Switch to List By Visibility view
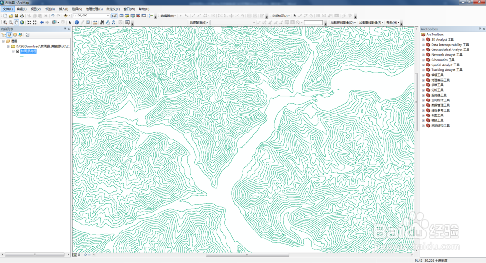The height and width of the screenshot is (263, 486). coord(15,35)
